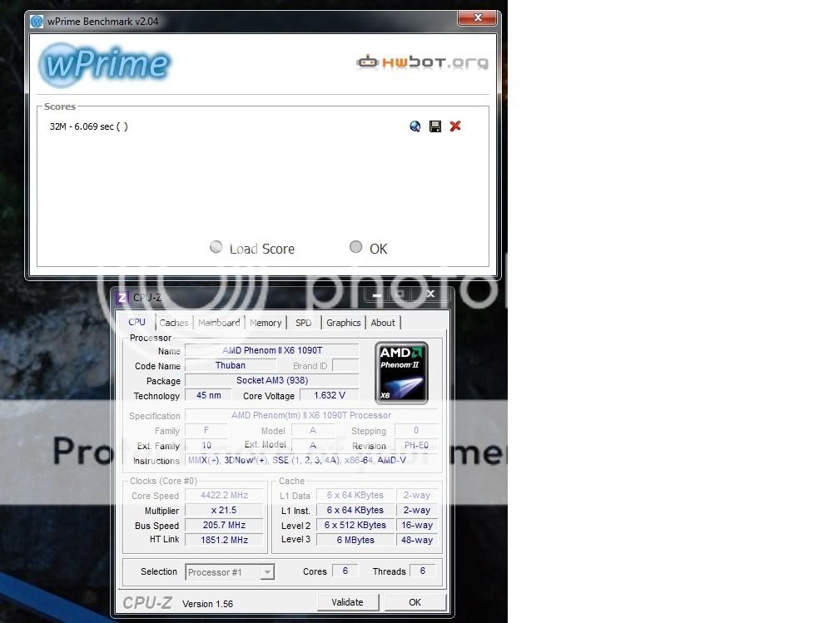
Task: Click the Validate button
Action: [348, 602]
